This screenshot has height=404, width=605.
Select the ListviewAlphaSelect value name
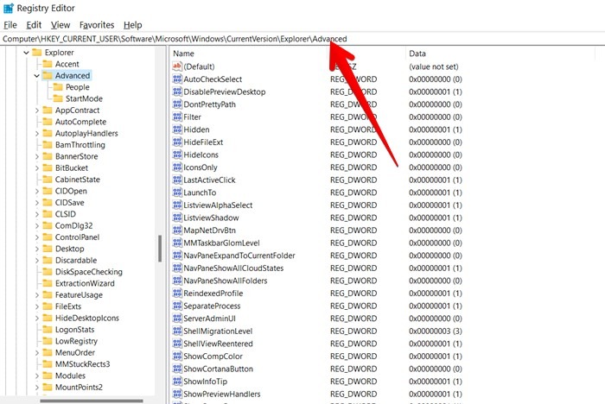[x=218, y=205]
